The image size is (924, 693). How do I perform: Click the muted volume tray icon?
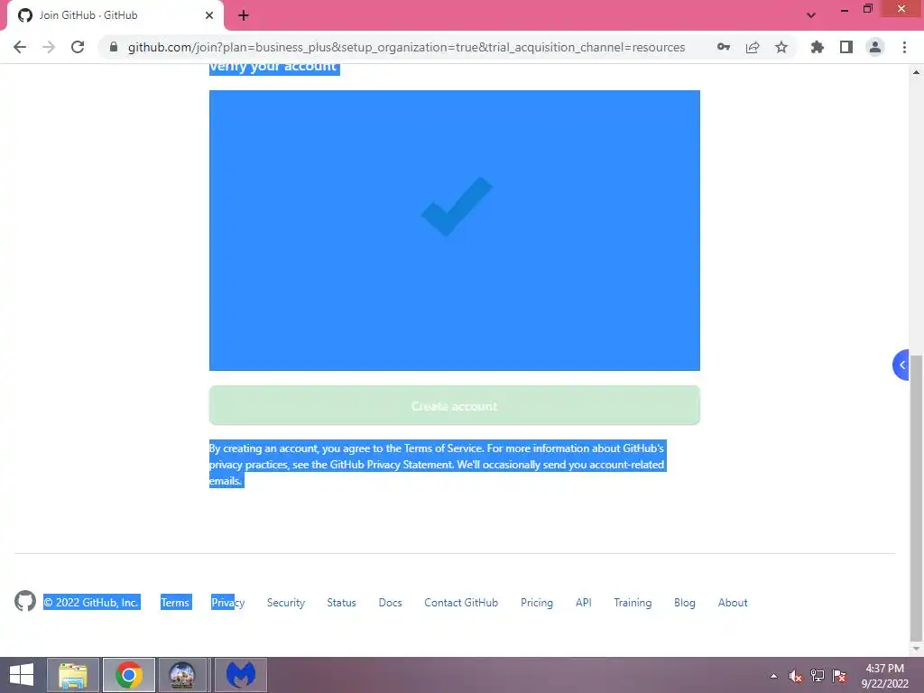point(796,676)
